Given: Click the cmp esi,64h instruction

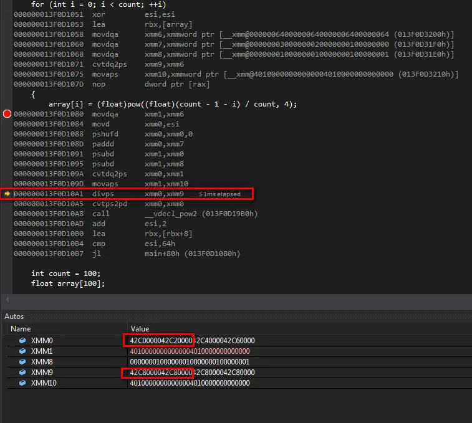Looking at the screenshot, I should (x=94, y=244).
